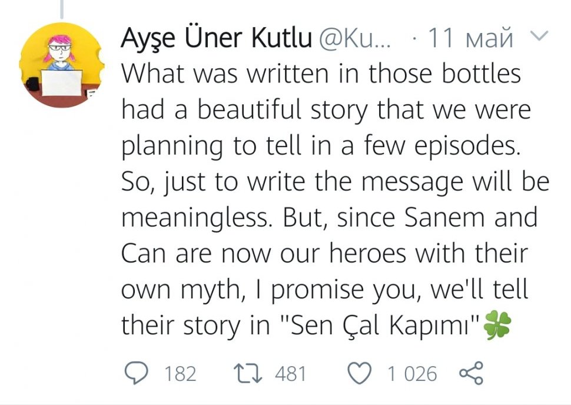
Task: Click the words "Sanem and" in tweet
Action: (471, 218)
